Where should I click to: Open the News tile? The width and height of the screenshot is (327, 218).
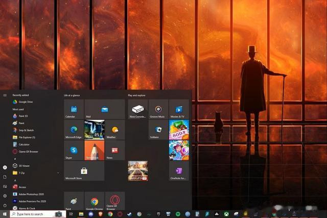point(115,150)
